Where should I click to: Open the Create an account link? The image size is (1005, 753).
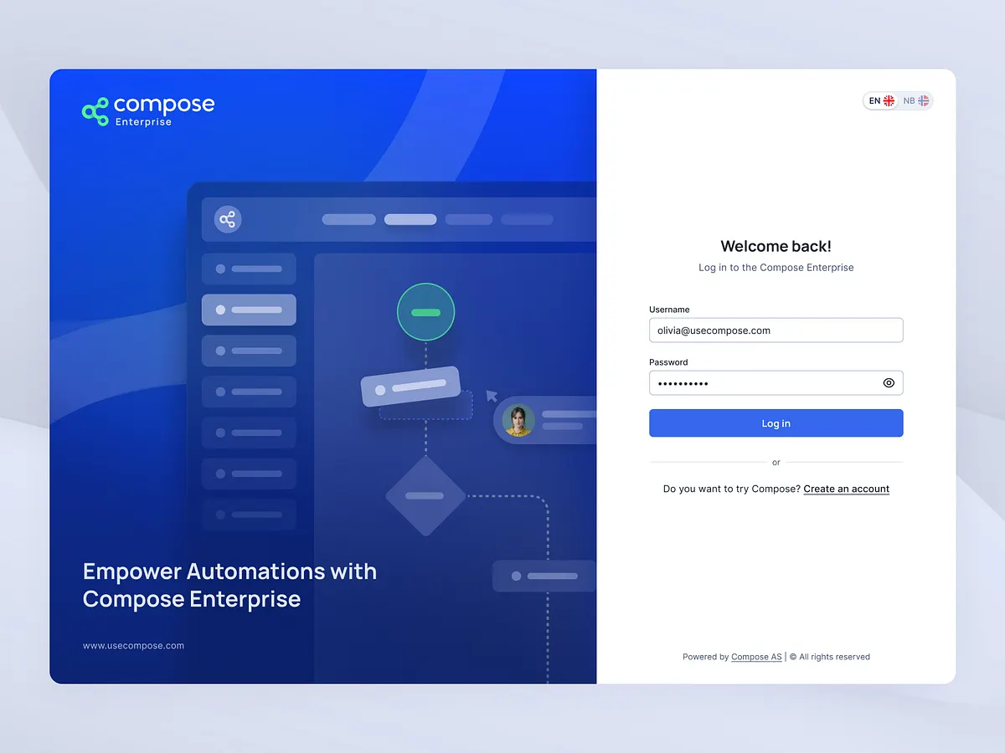point(846,489)
